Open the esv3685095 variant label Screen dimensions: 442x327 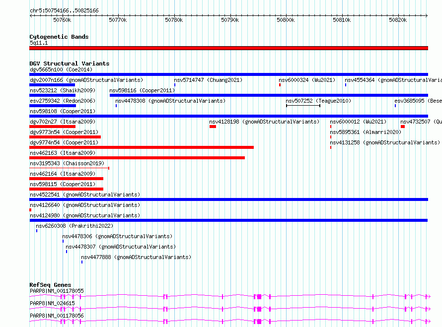(x=418, y=101)
